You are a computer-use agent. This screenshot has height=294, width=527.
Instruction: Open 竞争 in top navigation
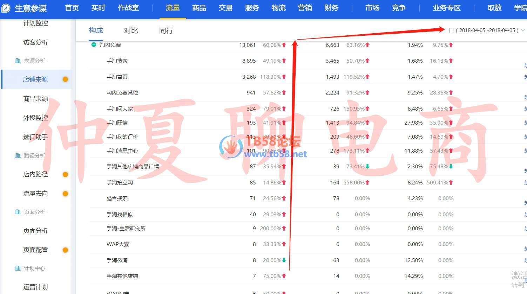[x=399, y=8]
